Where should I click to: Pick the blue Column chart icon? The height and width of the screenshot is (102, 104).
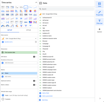(3, 11)
